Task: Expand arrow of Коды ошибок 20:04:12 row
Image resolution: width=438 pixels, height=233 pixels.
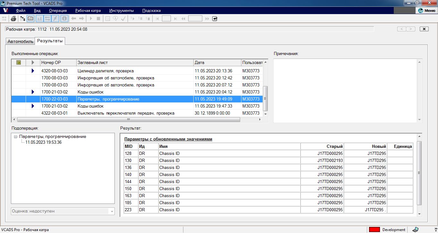Action: point(33,92)
